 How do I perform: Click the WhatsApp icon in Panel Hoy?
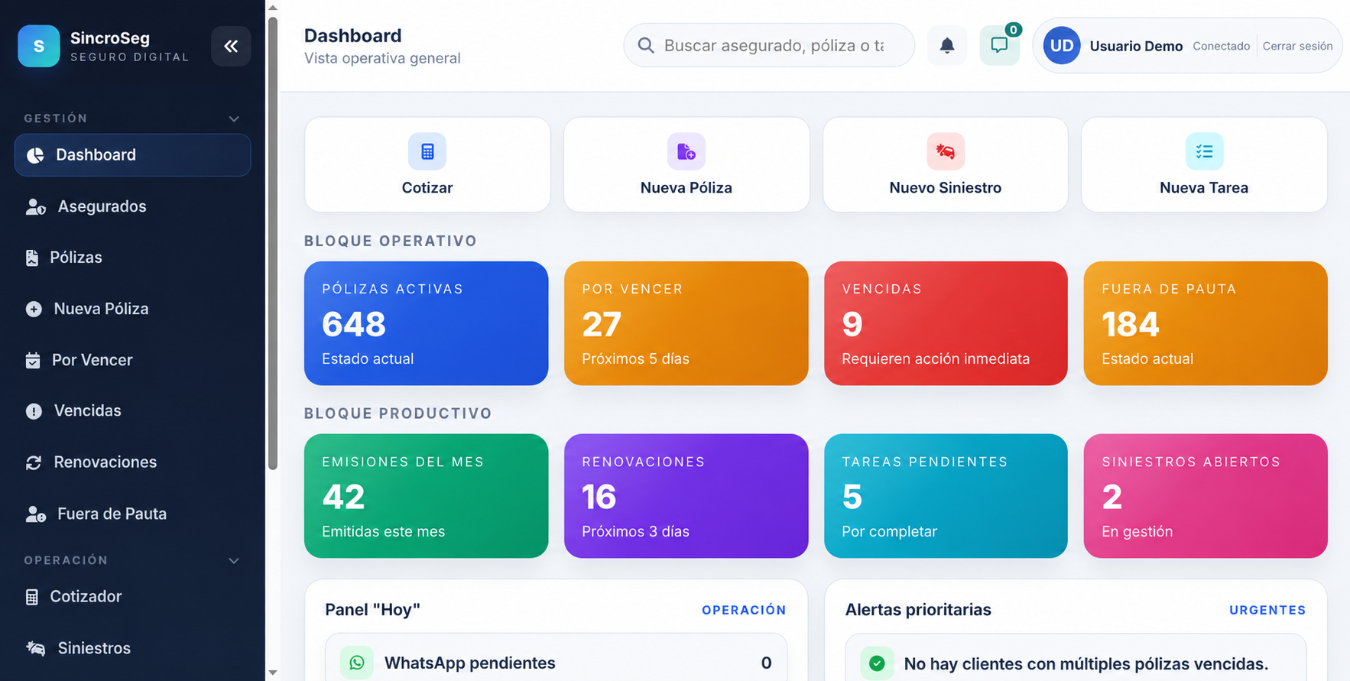click(357, 663)
